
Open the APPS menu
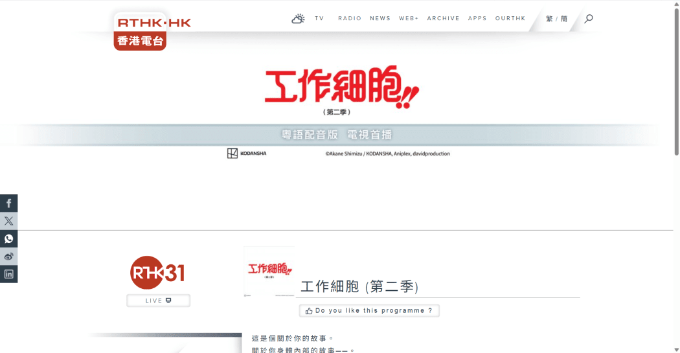(477, 18)
